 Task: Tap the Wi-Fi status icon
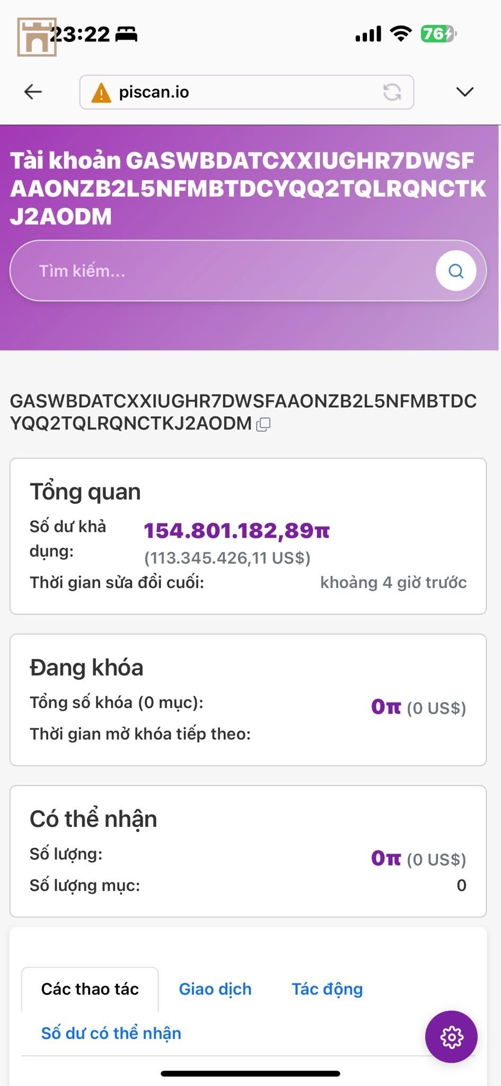pos(401,34)
